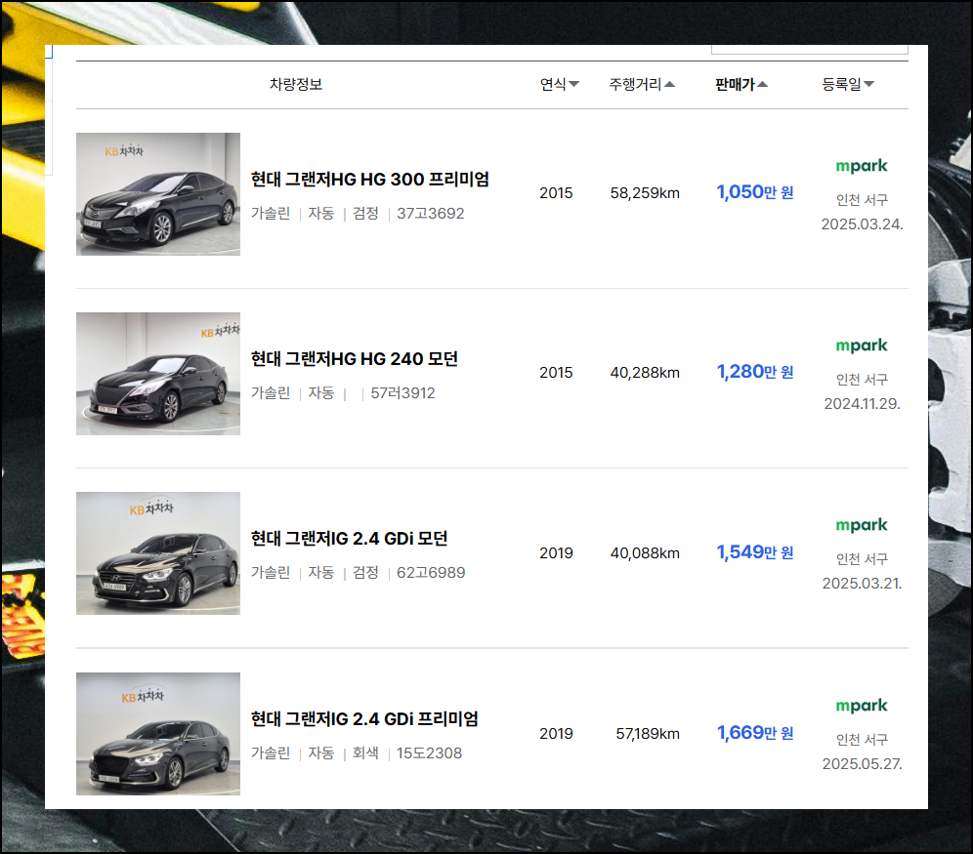Viewport: 973px width, 854px height.
Task: Open 현대 그랜저HG HG 300 프리미엄 listing title
Action: 370,180
